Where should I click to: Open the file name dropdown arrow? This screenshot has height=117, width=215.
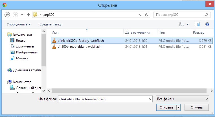click(150, 99)
